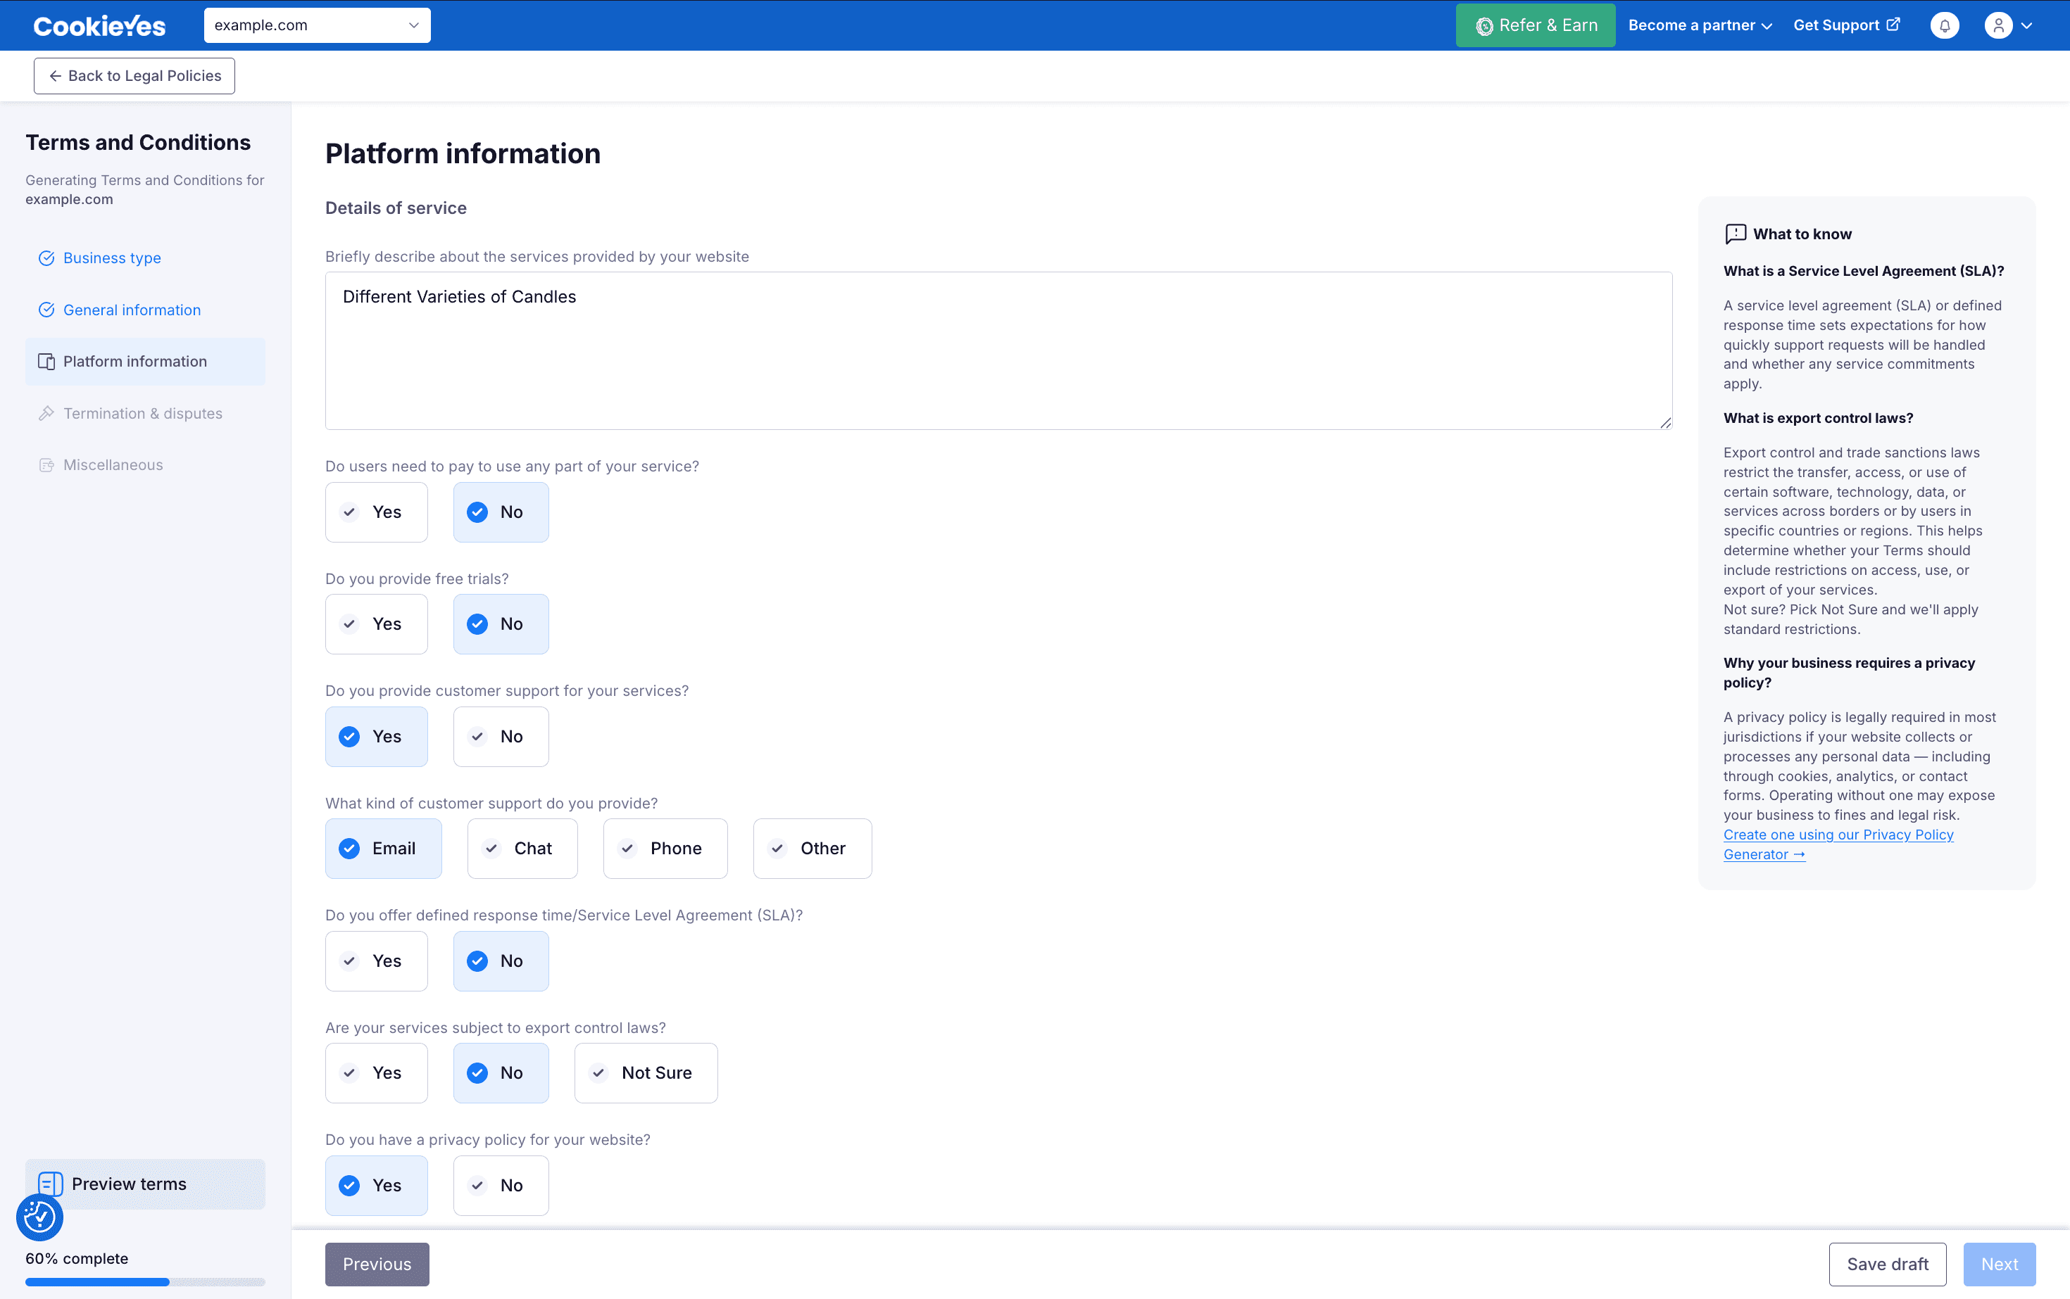The height and width of the screenshot is (1299, 2070).
Task: Open the example.com site dropdown
Action: pos(318,26)
